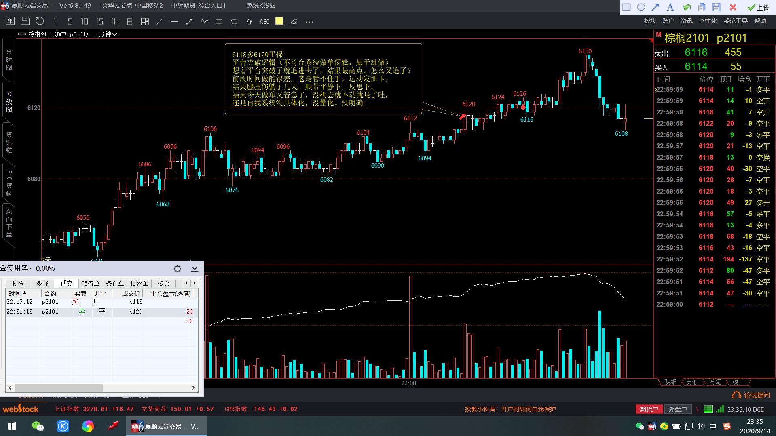776x436 pixels.
Task: Select the line segment drawing tool
Action: [x=189, y=21]
